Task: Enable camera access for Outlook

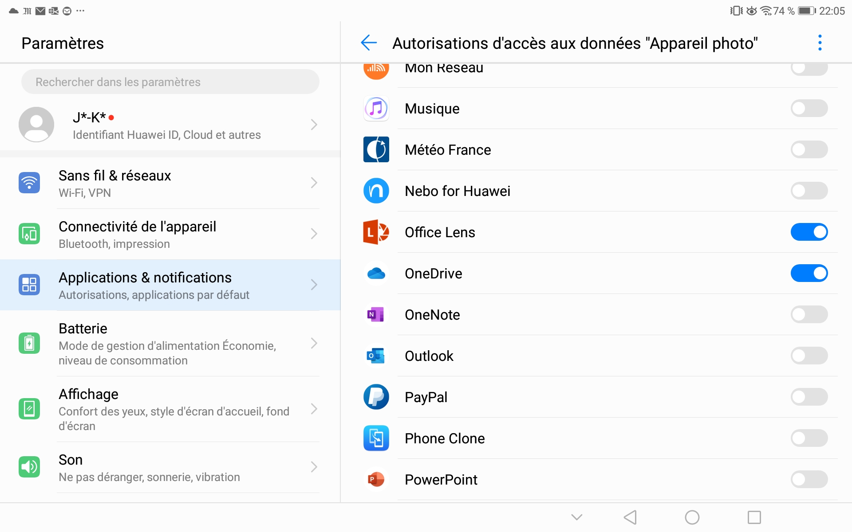Action: click(x=809, y=356)
